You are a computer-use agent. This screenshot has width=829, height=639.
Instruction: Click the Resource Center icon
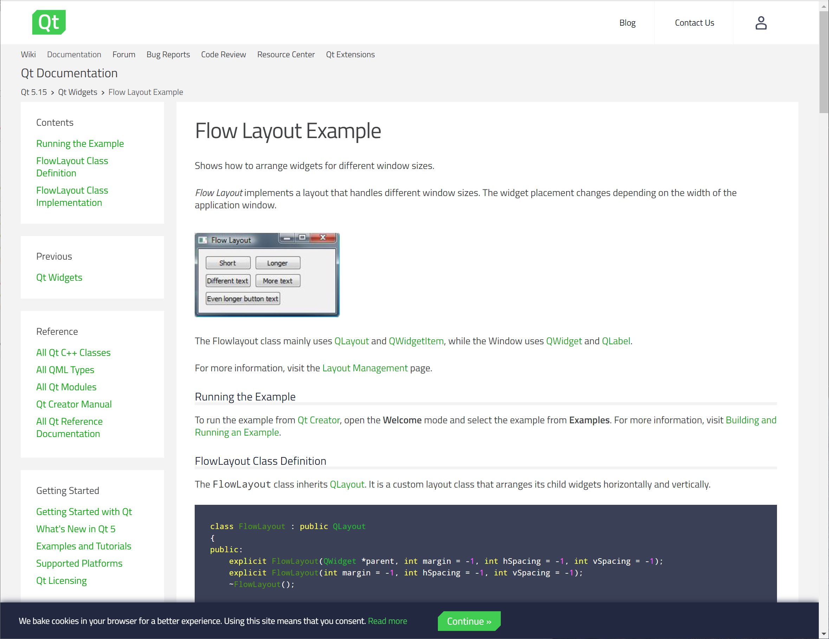tap(286, 54)
